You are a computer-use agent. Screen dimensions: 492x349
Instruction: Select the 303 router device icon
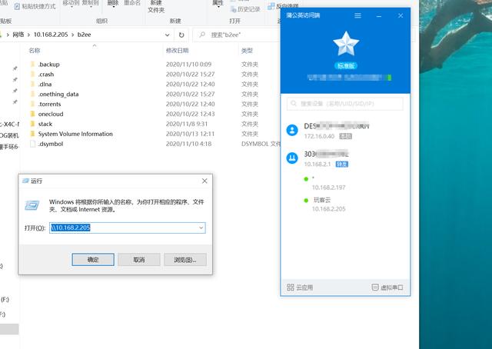point(292,158)
